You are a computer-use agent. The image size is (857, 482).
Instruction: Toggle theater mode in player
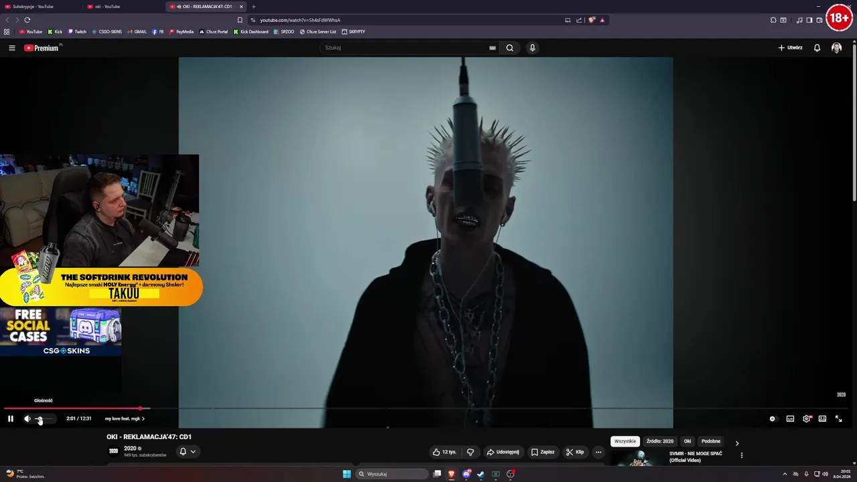[822, 418]
